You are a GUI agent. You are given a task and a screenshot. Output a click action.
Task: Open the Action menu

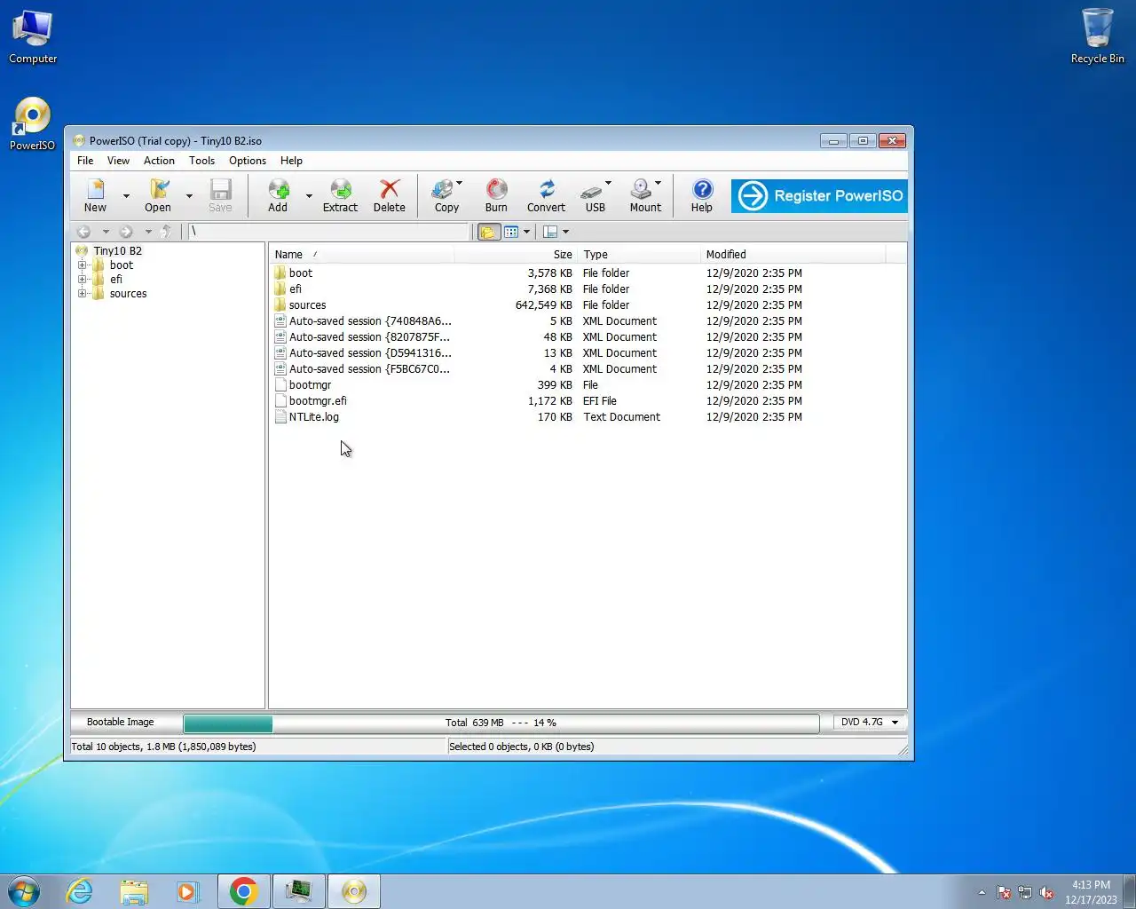[x=159, y=161]
